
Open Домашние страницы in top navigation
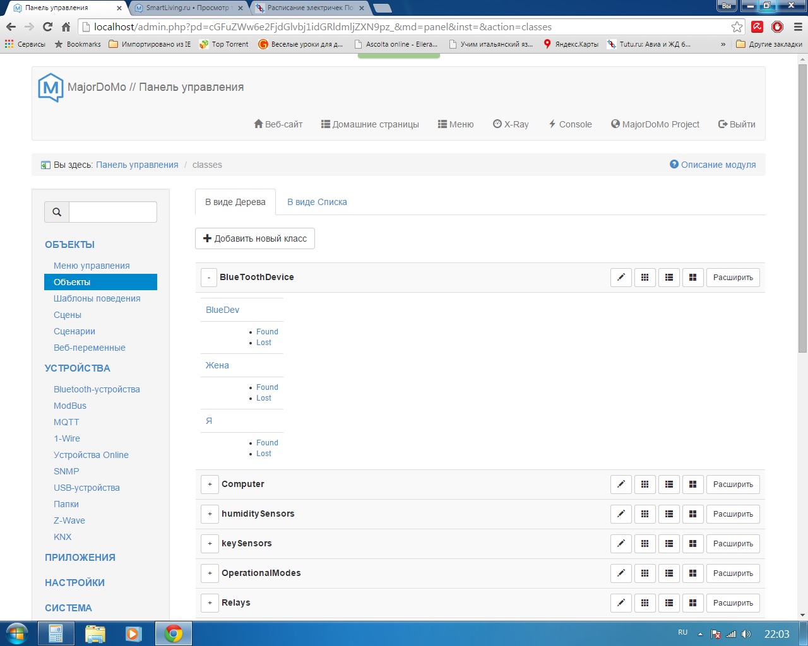point(370,124)
